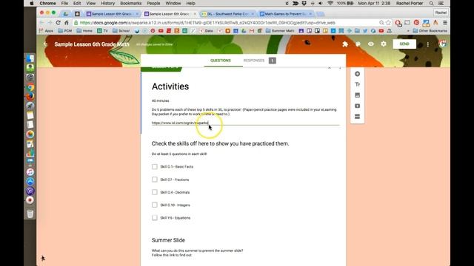This screenshot has height=266, width=474.
Task: Open the color palette theme picker
Action: [358, 44]
